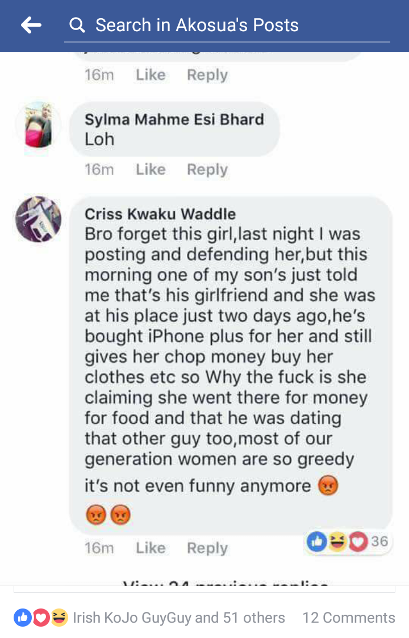Screen dimensions: 409x638
Task: Reply to Sylma's "Loh" comment
Action: (x=207, y=169)
